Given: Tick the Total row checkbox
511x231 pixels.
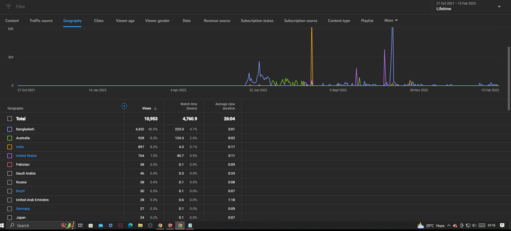Looking at the screenshot, I should (10, 119).
